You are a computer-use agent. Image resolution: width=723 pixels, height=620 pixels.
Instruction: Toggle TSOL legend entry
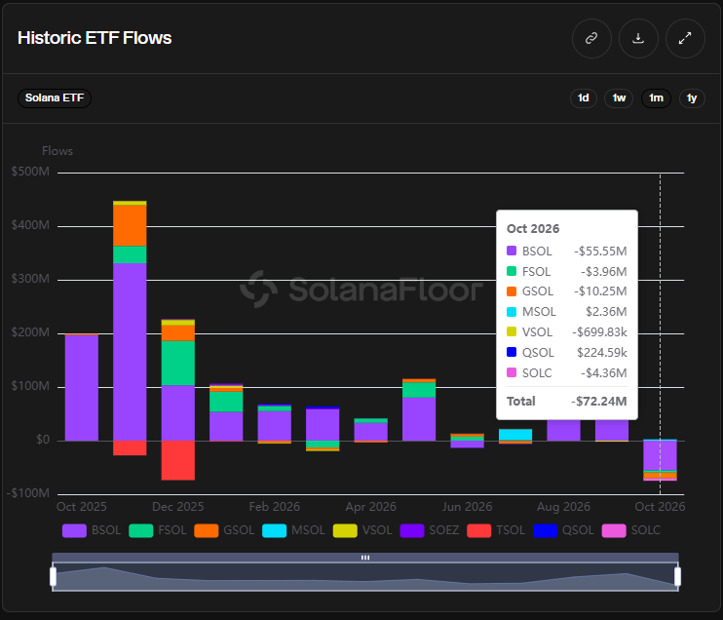pos(496,530)
